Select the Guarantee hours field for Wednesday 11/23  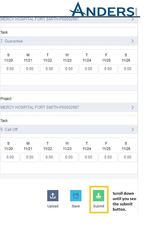click(x=69, y=69)
